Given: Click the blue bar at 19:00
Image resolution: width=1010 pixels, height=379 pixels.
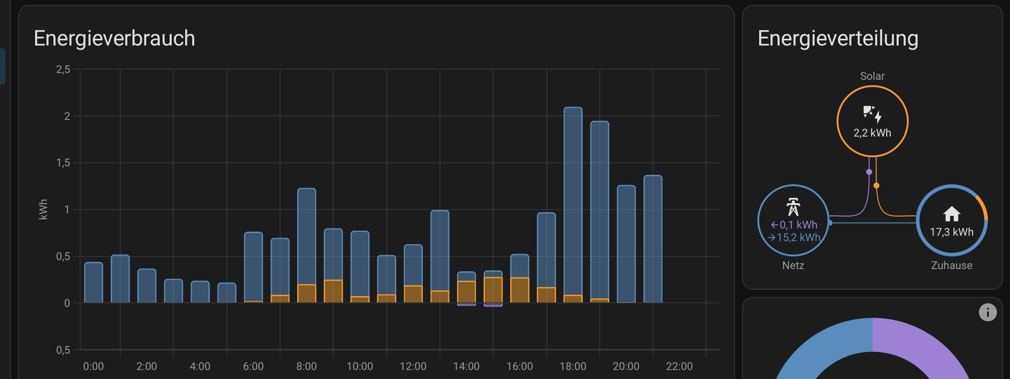Looking at the screenshot, I should point(600,210).
